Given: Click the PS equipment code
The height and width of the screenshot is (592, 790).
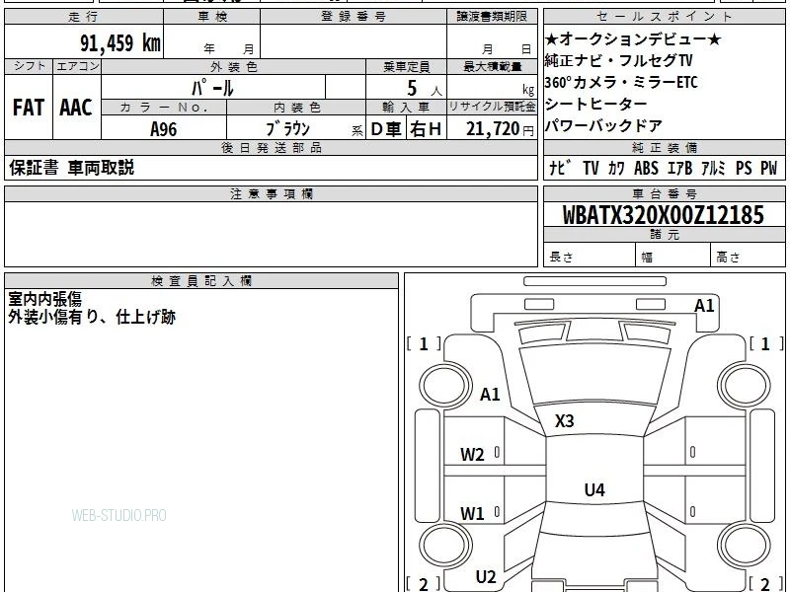Looking at the screenshot, I should (x=744, y=168).
